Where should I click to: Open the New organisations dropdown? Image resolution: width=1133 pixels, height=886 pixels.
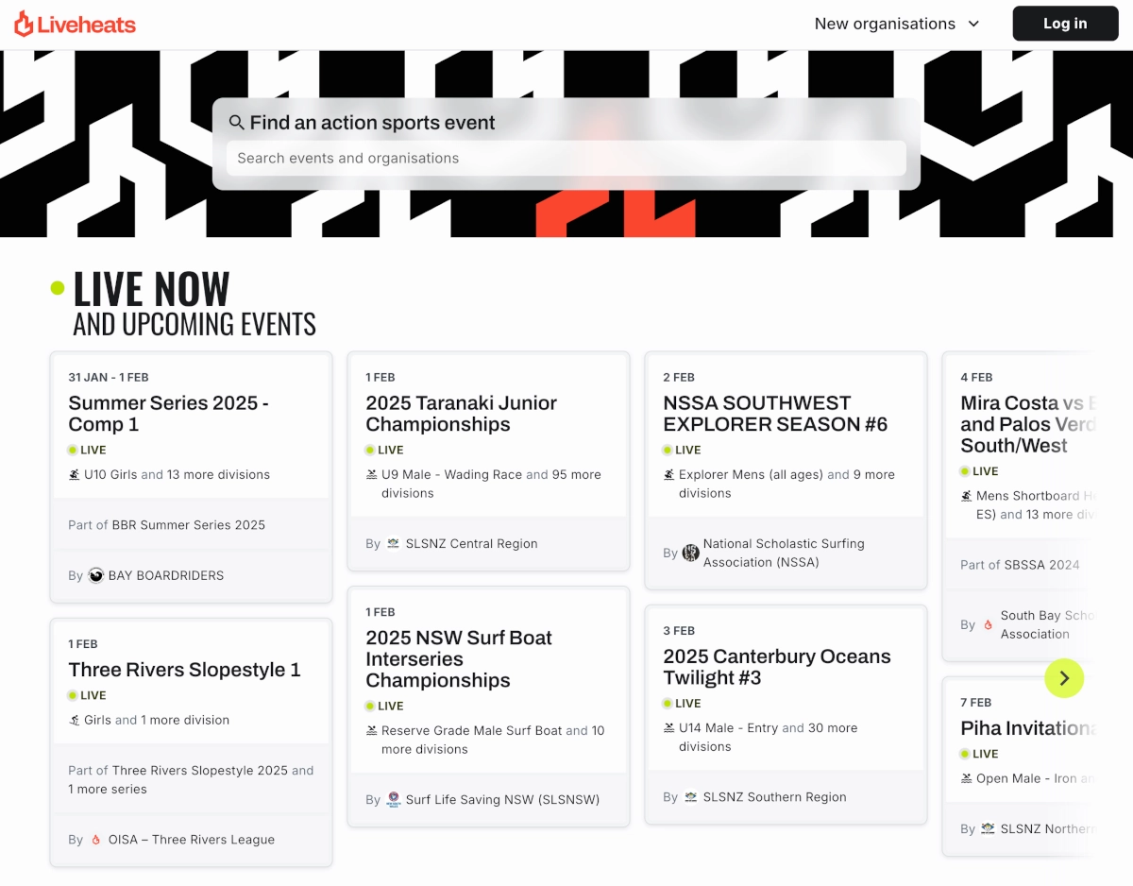click(897, 24)
